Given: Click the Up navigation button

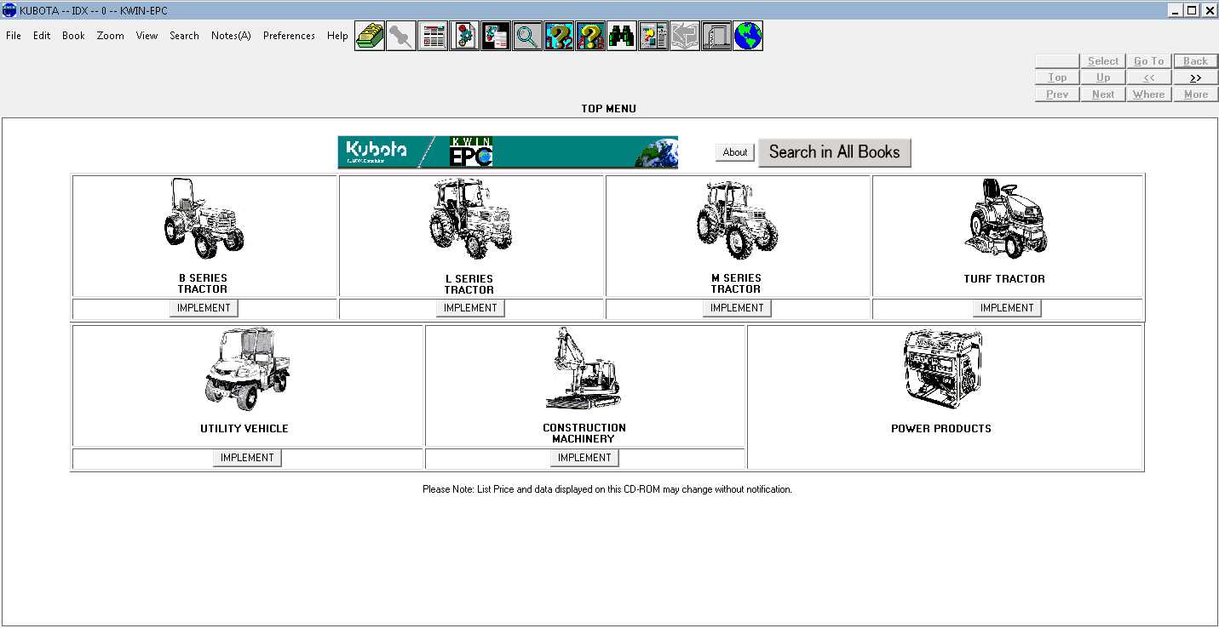Looking at the screenshot, I should pyautogui.click(x=1103, y=77).
